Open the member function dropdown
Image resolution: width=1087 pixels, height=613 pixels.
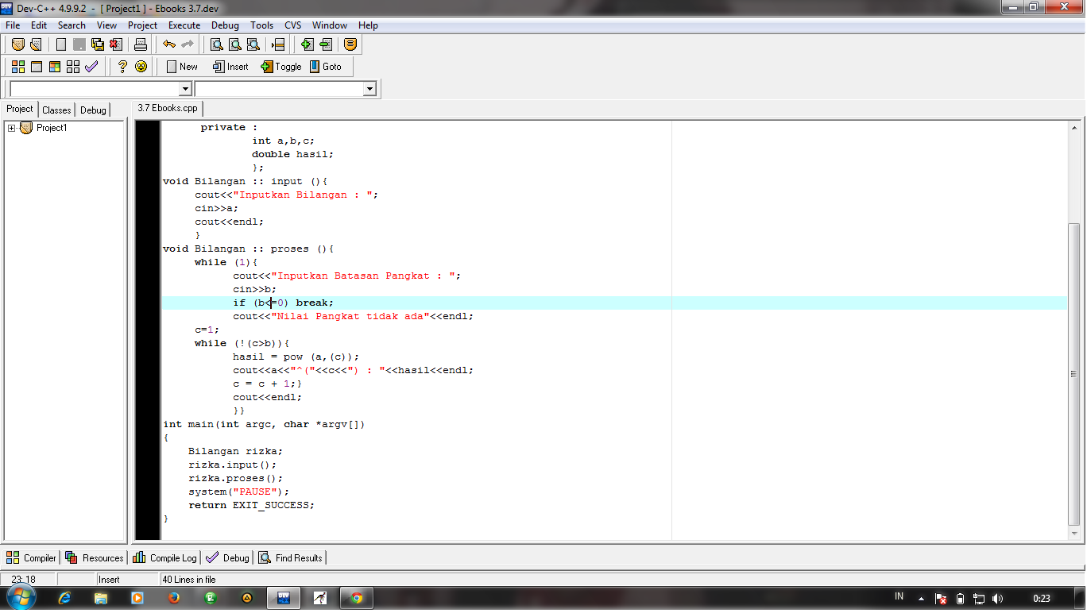(370, 89)
